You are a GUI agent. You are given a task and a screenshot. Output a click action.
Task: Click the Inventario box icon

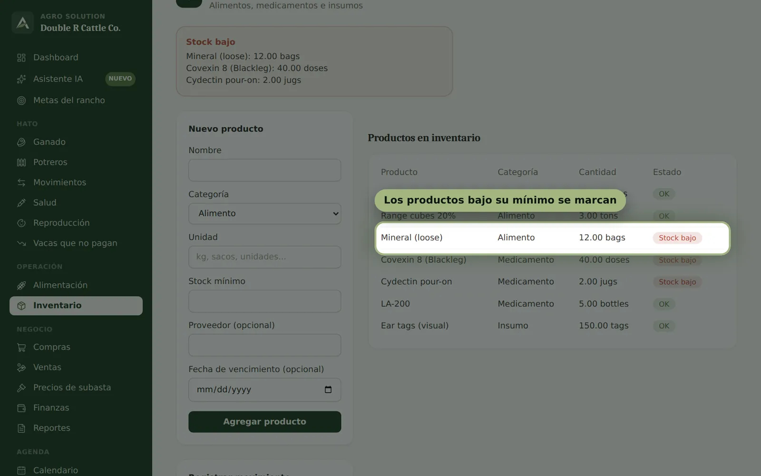21,306
